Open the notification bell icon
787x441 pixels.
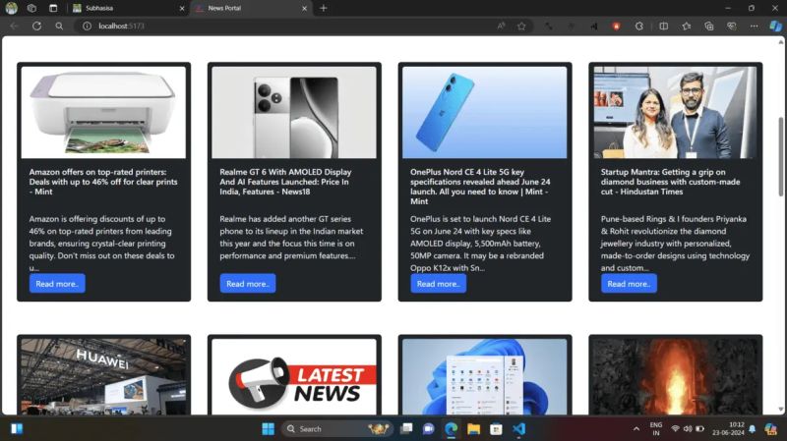coord(752,429)
